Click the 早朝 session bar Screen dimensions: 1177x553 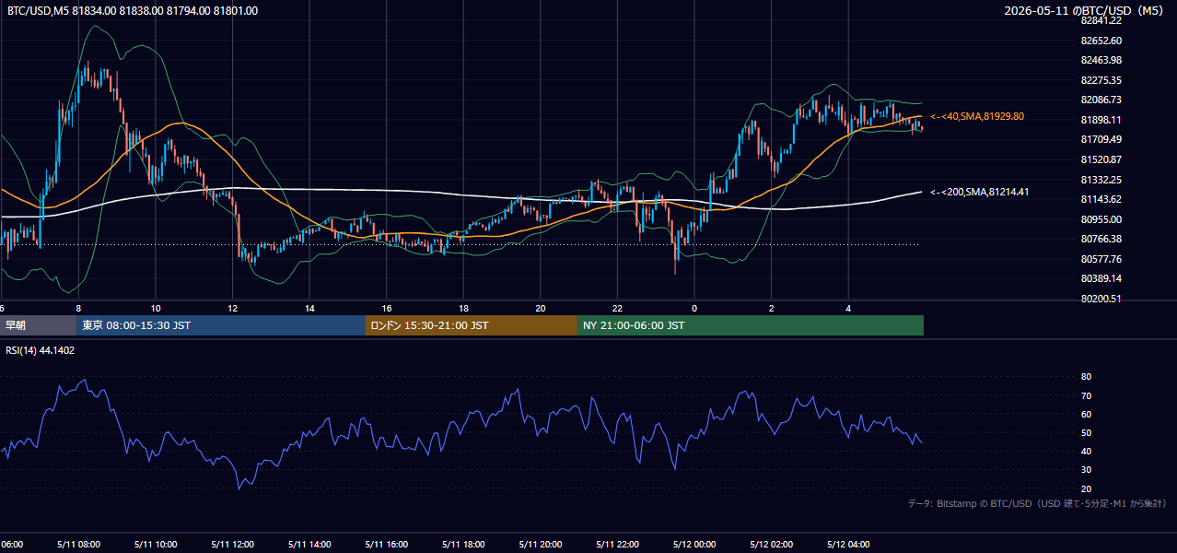pyautogui.click(x=38, y=325)
